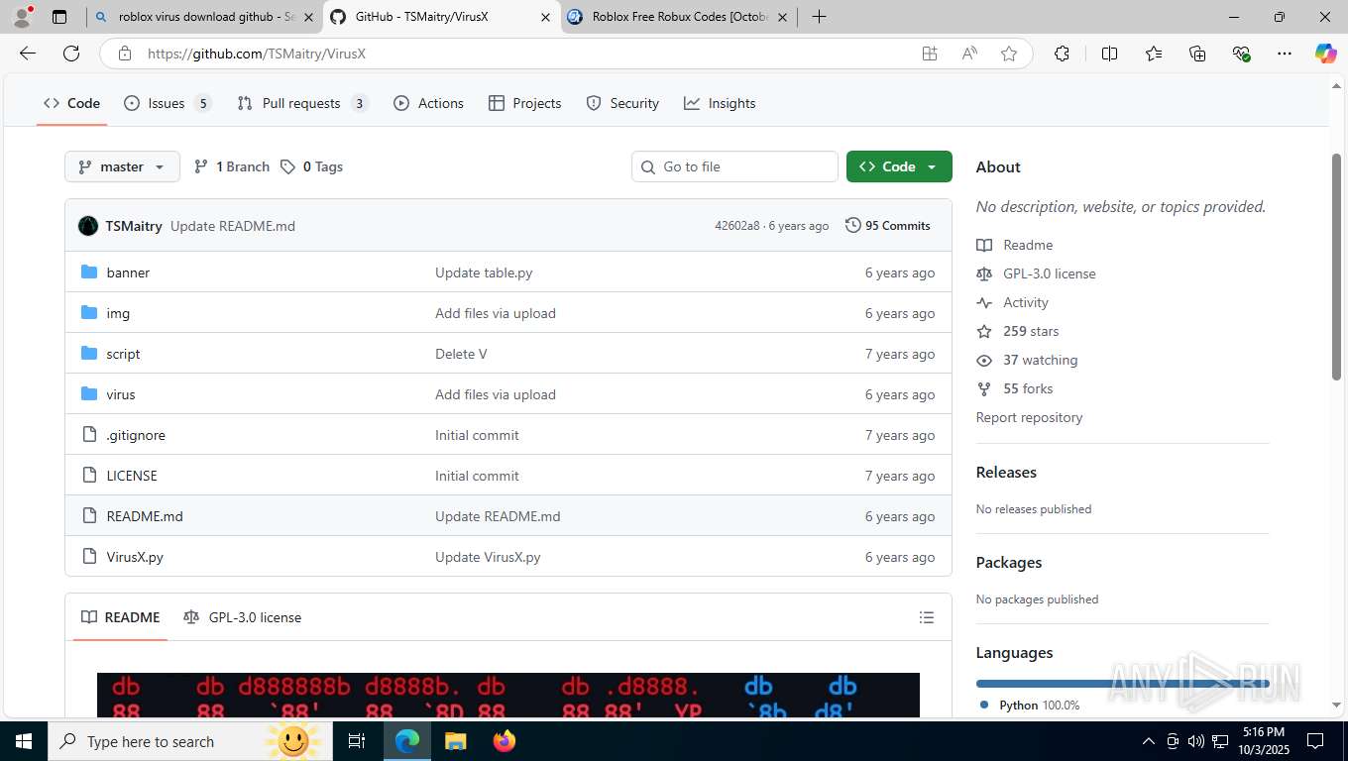Image resolution: width=1348 pixels, height=761 pixels.
Task: Open the LICENSE file
Action: pos(132,476)
